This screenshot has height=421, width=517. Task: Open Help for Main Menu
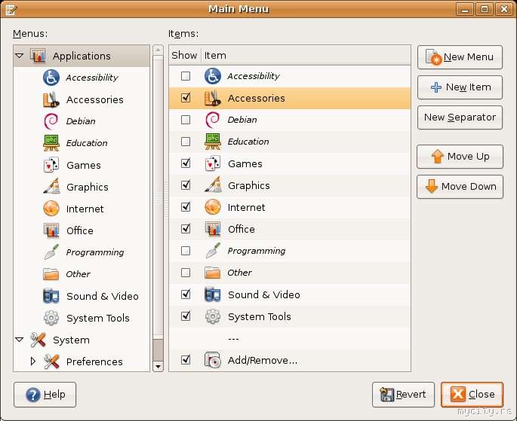tap(45, 395)
